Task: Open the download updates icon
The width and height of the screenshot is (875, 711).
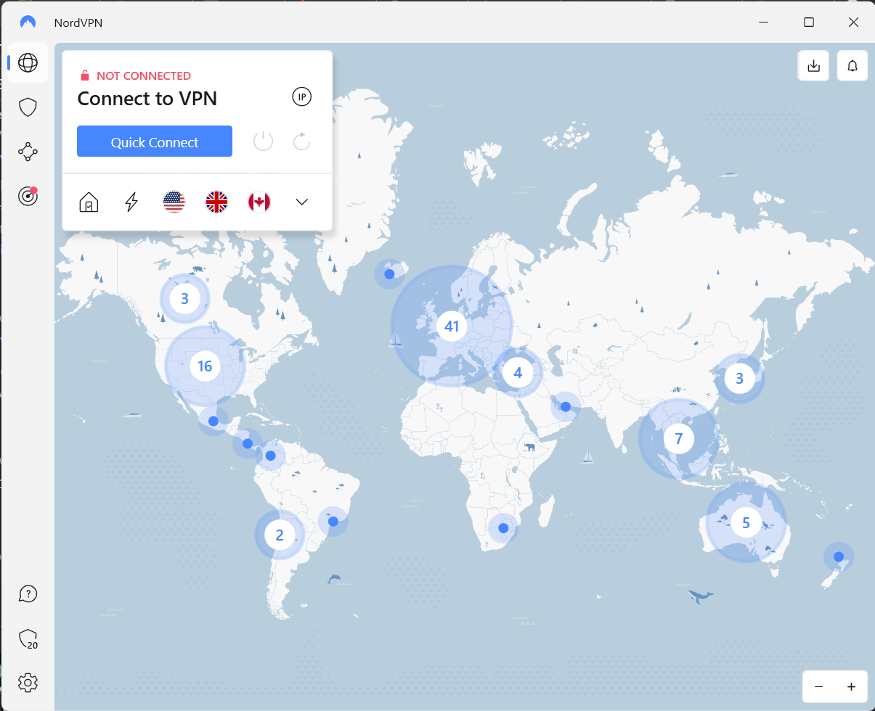Action: tap(813, 66)
